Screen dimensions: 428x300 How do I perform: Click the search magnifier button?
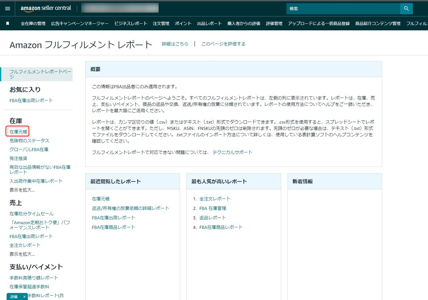point(406,9)
